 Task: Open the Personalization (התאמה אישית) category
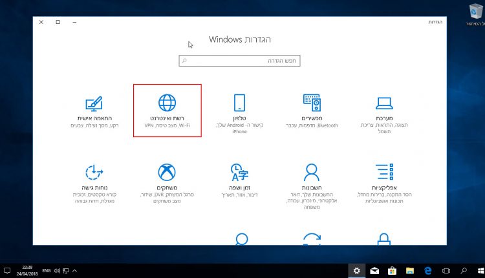[94, 111]
